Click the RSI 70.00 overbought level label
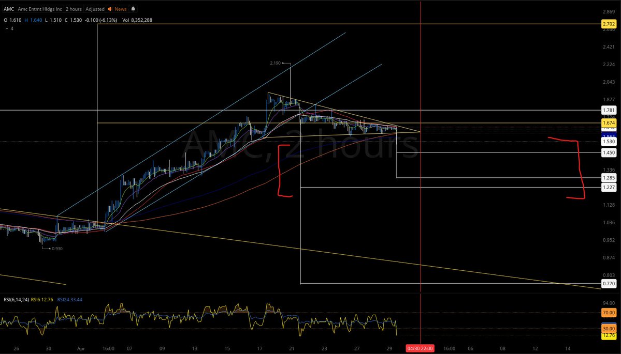The image size is (621, 354). (x=609, y=313)
